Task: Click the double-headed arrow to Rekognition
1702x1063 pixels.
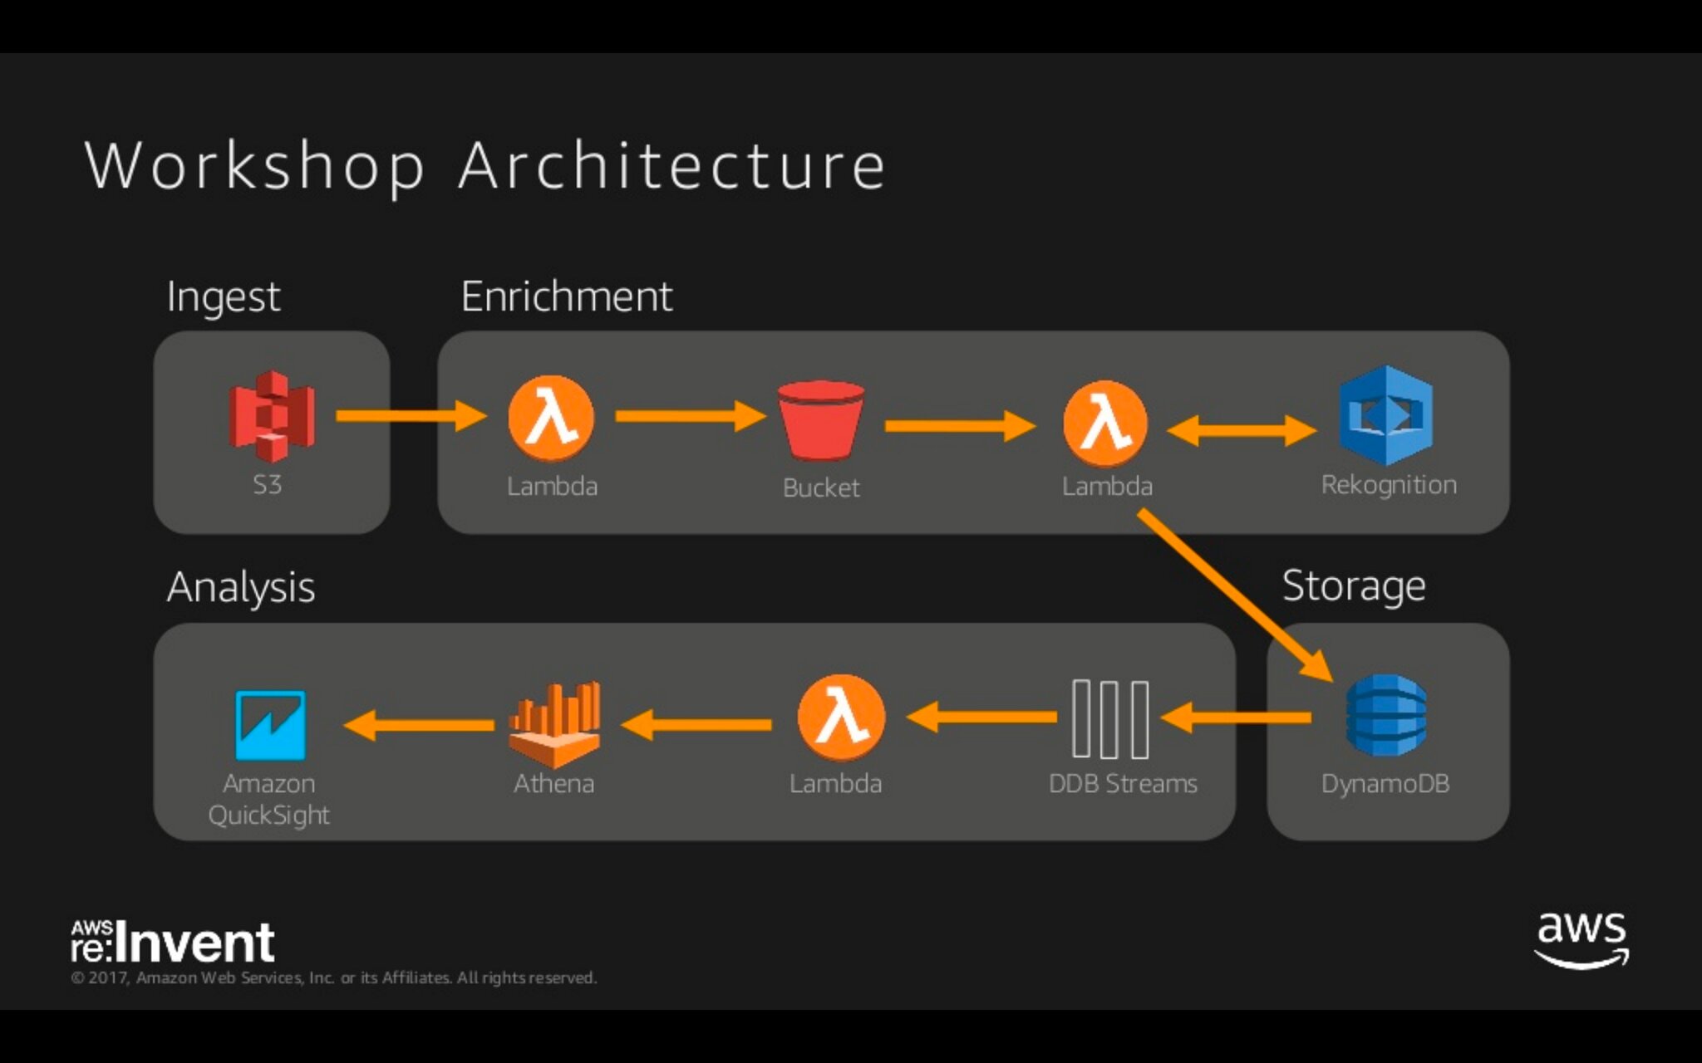Action: point(1242,430)
